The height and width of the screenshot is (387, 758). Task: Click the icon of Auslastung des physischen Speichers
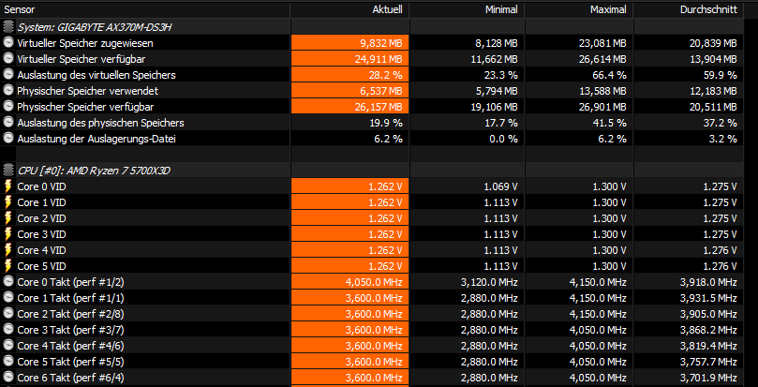(x=8, y=123)
